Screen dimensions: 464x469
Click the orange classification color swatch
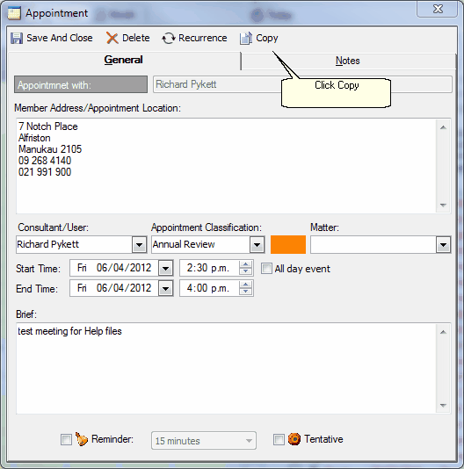click(x=288, y=245)
